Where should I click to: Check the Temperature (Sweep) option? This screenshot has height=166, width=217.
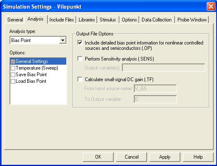click(x=13, y=68)
